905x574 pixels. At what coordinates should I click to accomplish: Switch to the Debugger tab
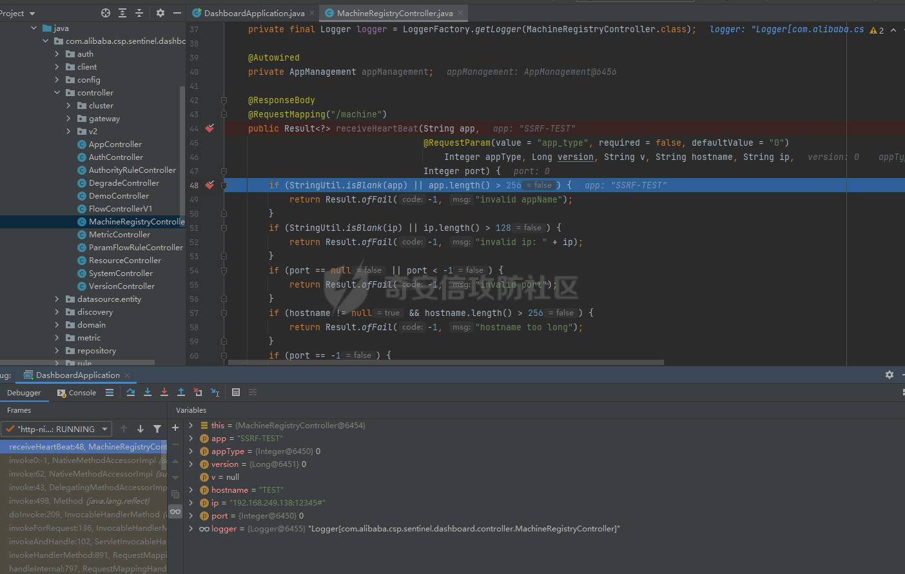click(24, 393)
